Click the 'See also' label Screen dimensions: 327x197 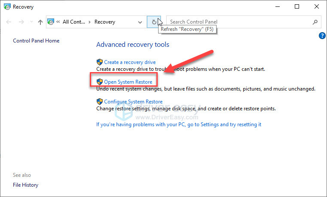tap(21, 175)
